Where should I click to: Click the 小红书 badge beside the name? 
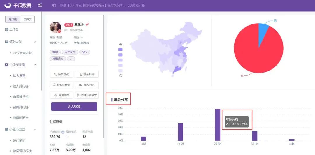(x=69, y=25)
